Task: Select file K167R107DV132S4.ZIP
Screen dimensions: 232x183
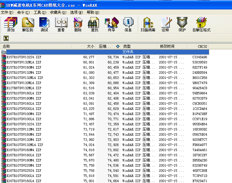Action: click(24, 124)
